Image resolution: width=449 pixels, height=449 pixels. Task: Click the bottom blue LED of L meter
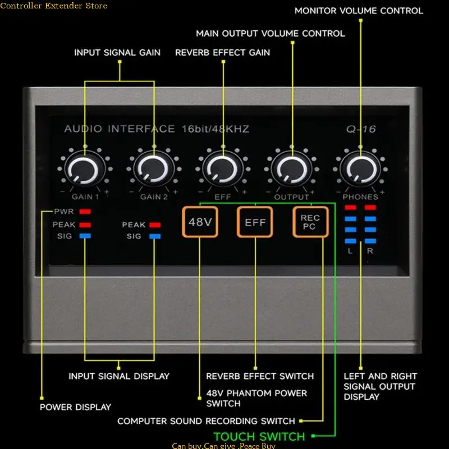pos(350,241)
